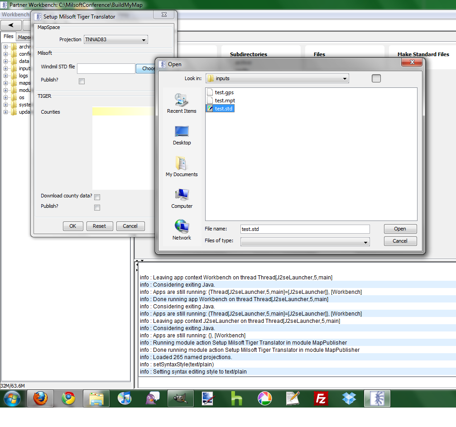Switch to the Maps tab

[x=24, y=37]
